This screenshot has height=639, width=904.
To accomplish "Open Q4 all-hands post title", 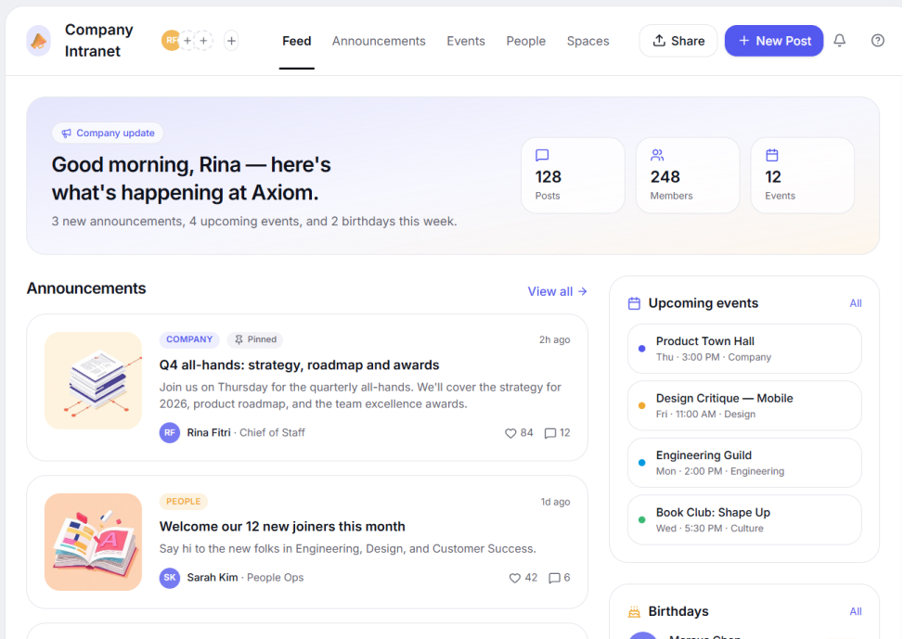I will (x=299, y=364).
